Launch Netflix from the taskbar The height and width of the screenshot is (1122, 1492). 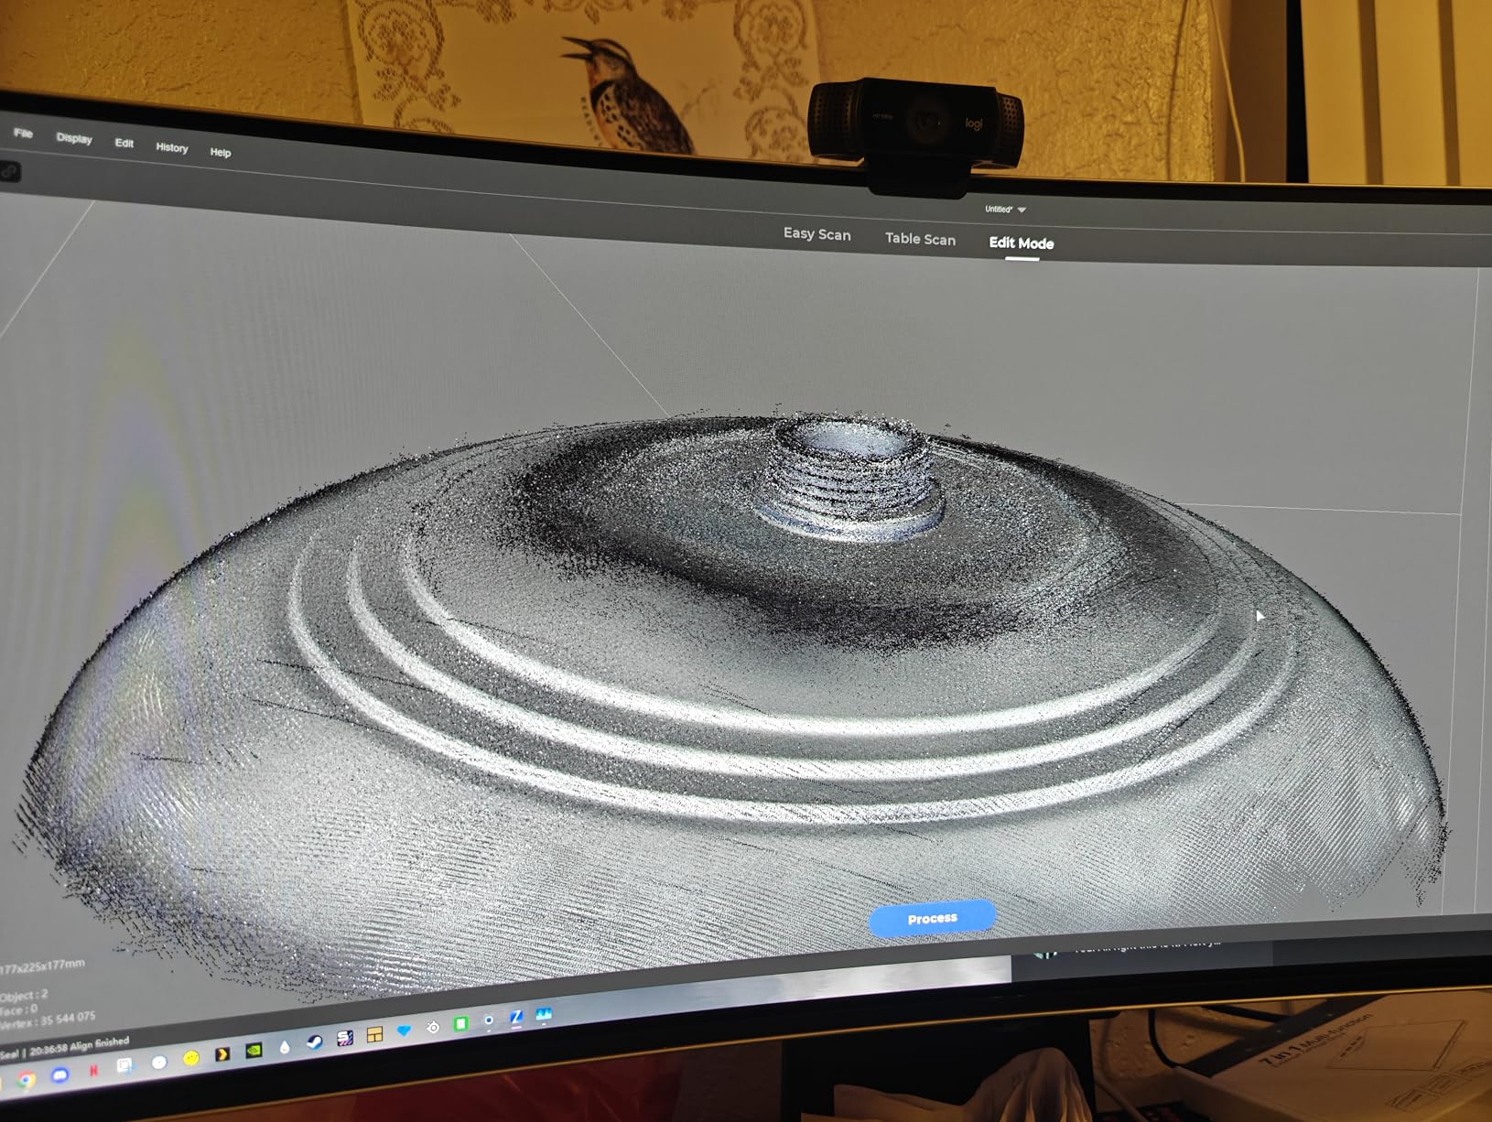coord(93,1070)
